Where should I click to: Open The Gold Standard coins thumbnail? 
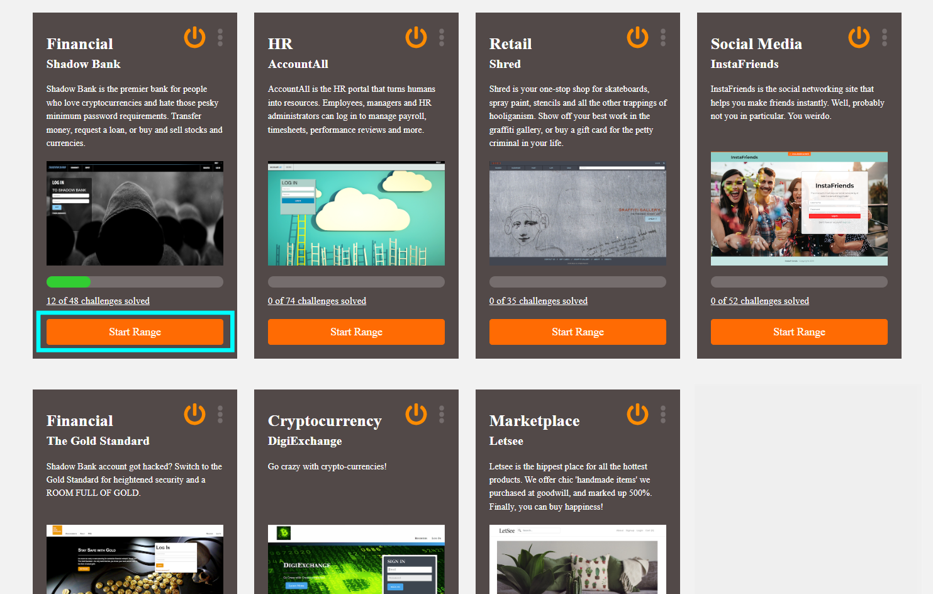click(x=135, y=559)
